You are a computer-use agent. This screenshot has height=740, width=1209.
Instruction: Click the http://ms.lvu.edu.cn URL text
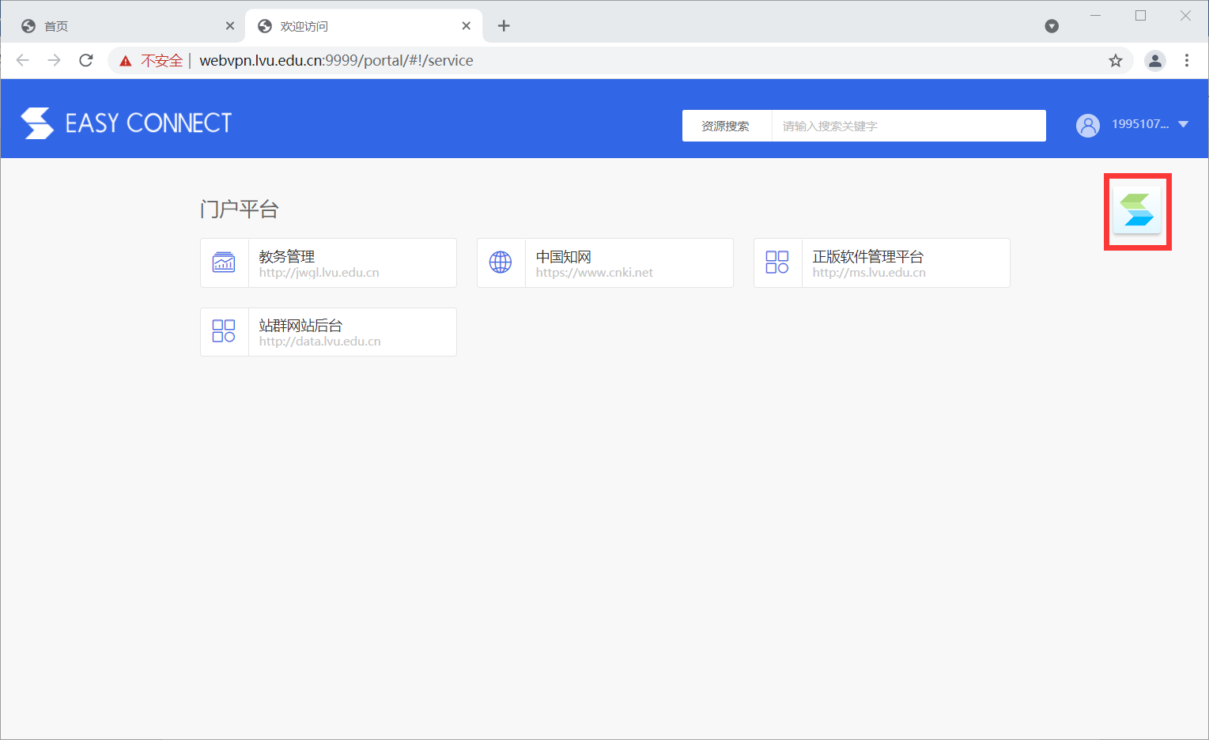pos(869,273)
